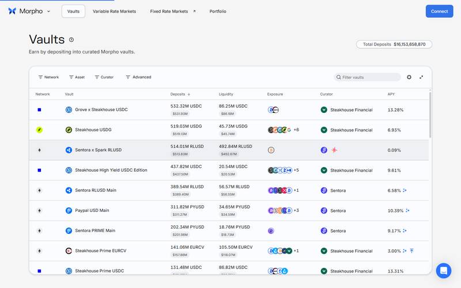Screen dimensions: 461x288
Task: Click Sentora x Spark RLUSD Ethereum network icon
Action: (39, 150)
